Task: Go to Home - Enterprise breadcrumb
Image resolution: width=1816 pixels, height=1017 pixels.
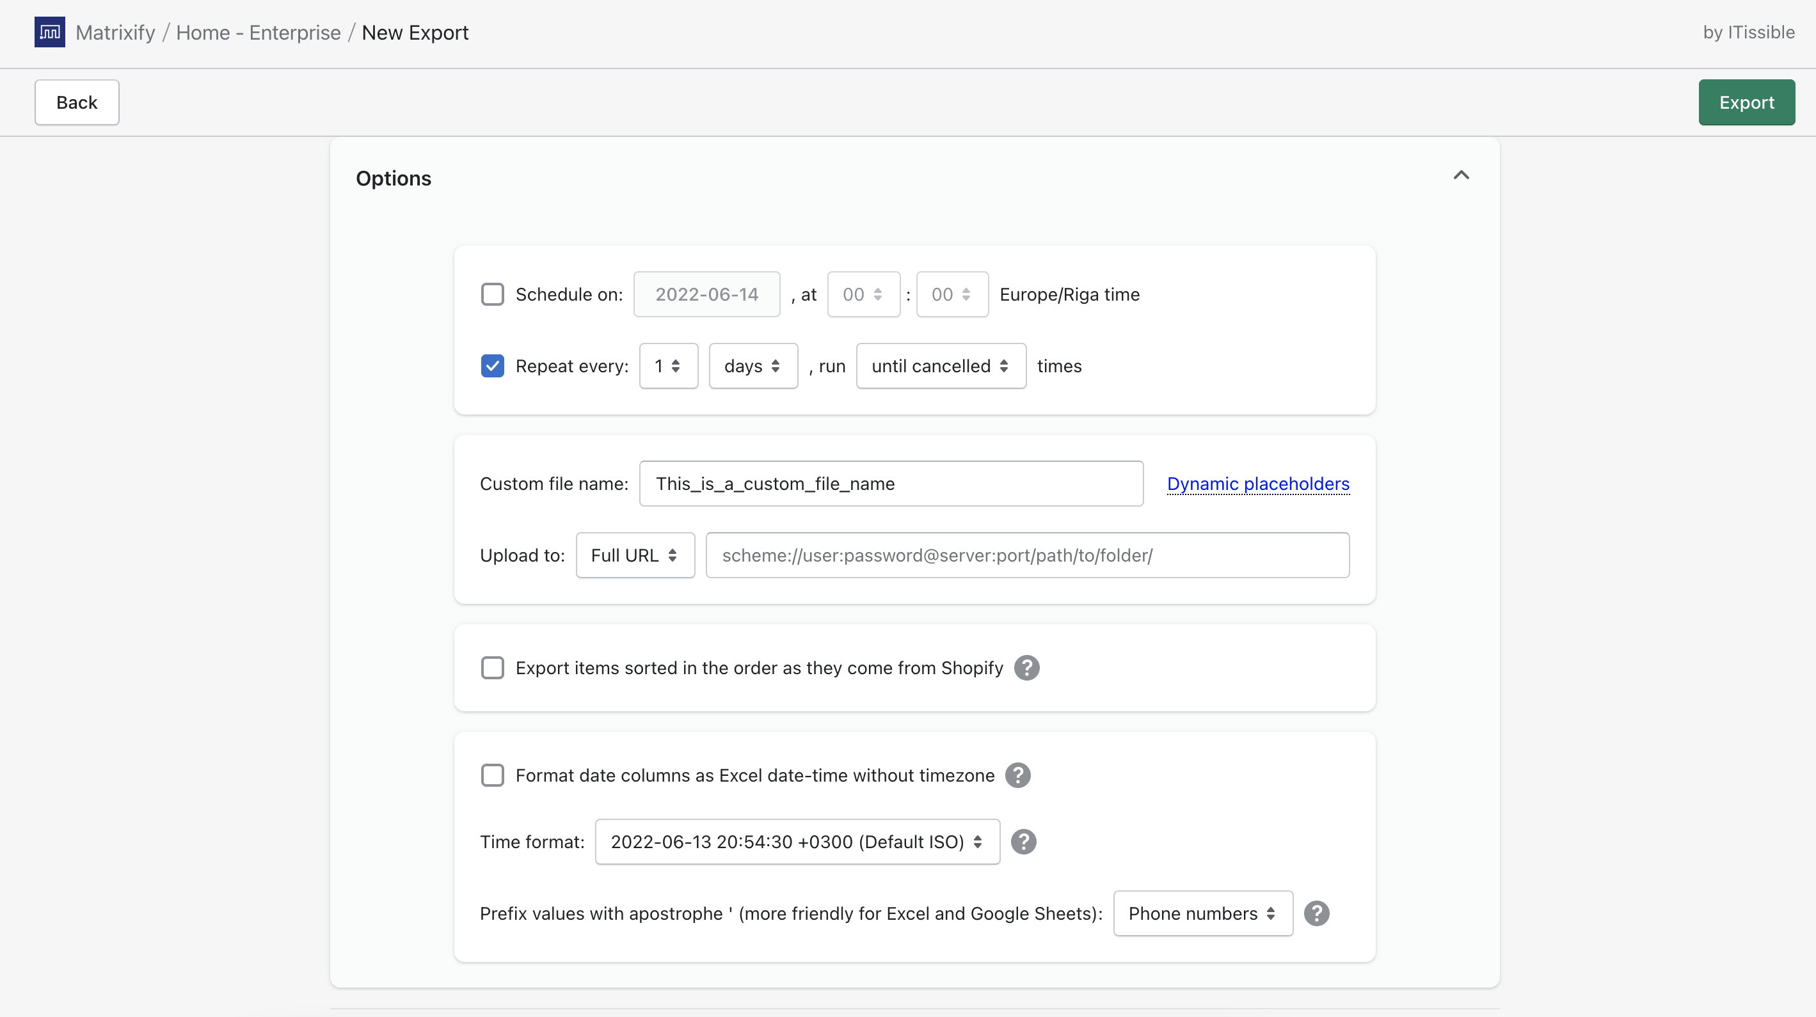Action: (x=258, y=33)
